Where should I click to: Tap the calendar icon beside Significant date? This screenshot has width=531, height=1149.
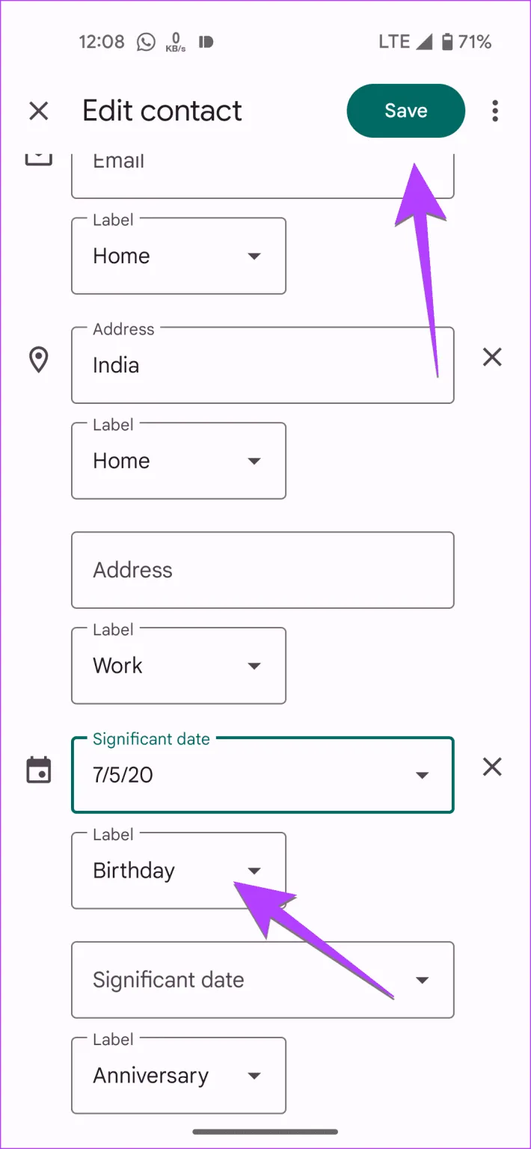pyautogui.click(x=38, y=770)
